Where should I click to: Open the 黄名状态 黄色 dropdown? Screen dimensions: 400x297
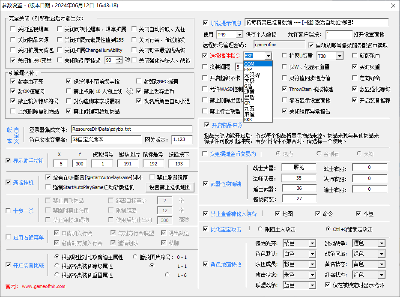[382, 264]
